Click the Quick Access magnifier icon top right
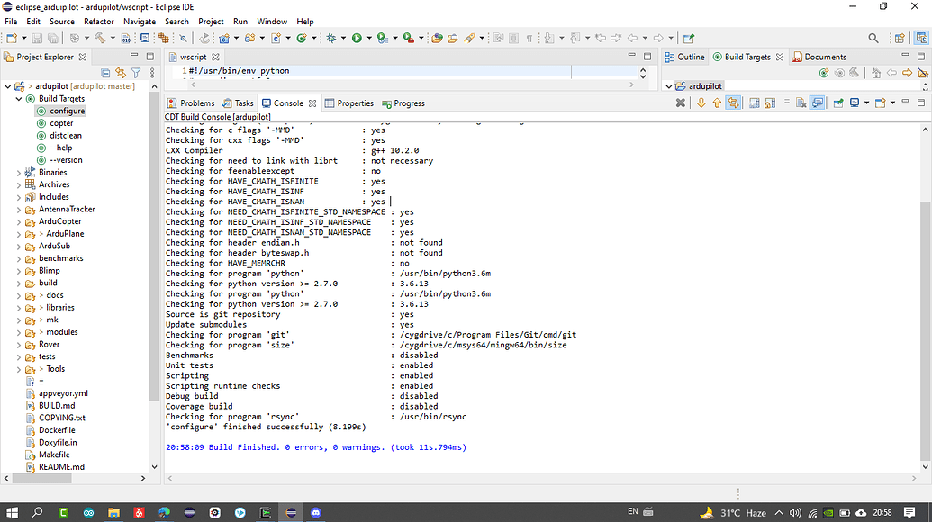This screenshot has height=522, width=932. tap(873, 37)
